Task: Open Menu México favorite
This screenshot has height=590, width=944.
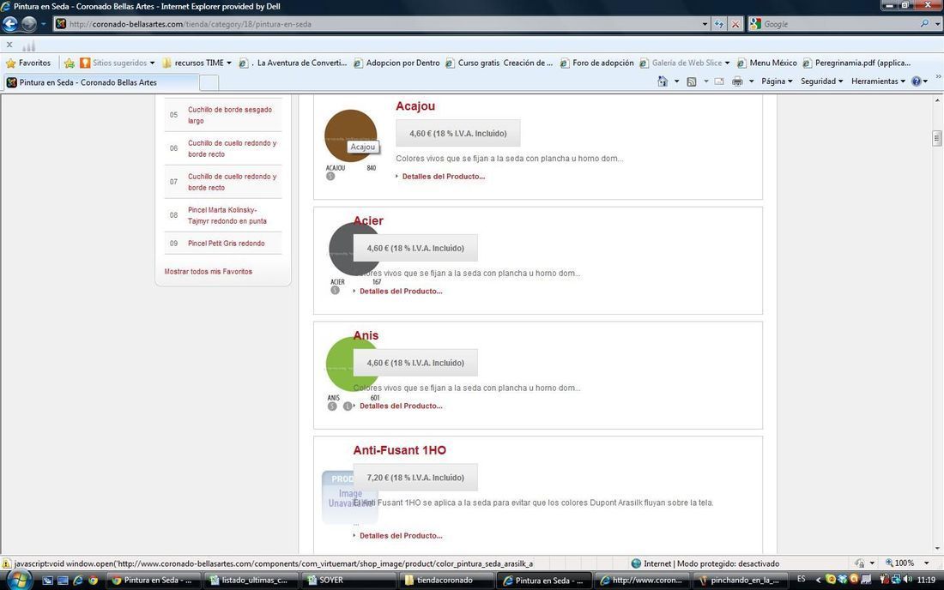Action: click(x=767, y=63)
